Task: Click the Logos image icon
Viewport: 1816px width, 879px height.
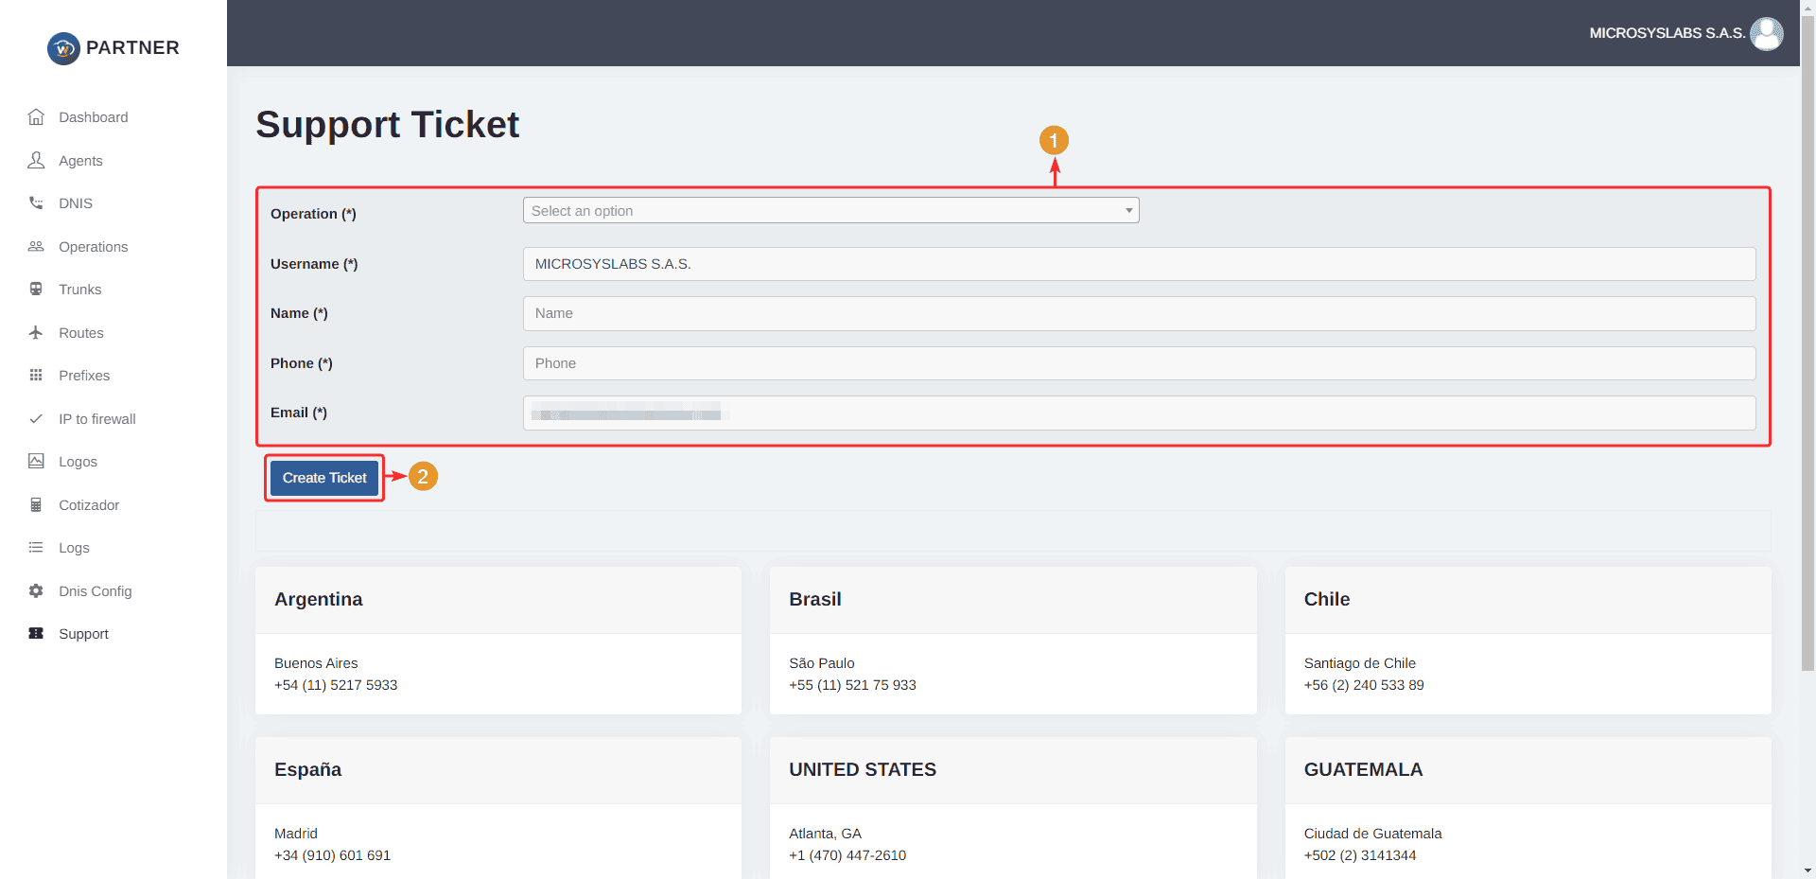Action: tap(36, 461)
